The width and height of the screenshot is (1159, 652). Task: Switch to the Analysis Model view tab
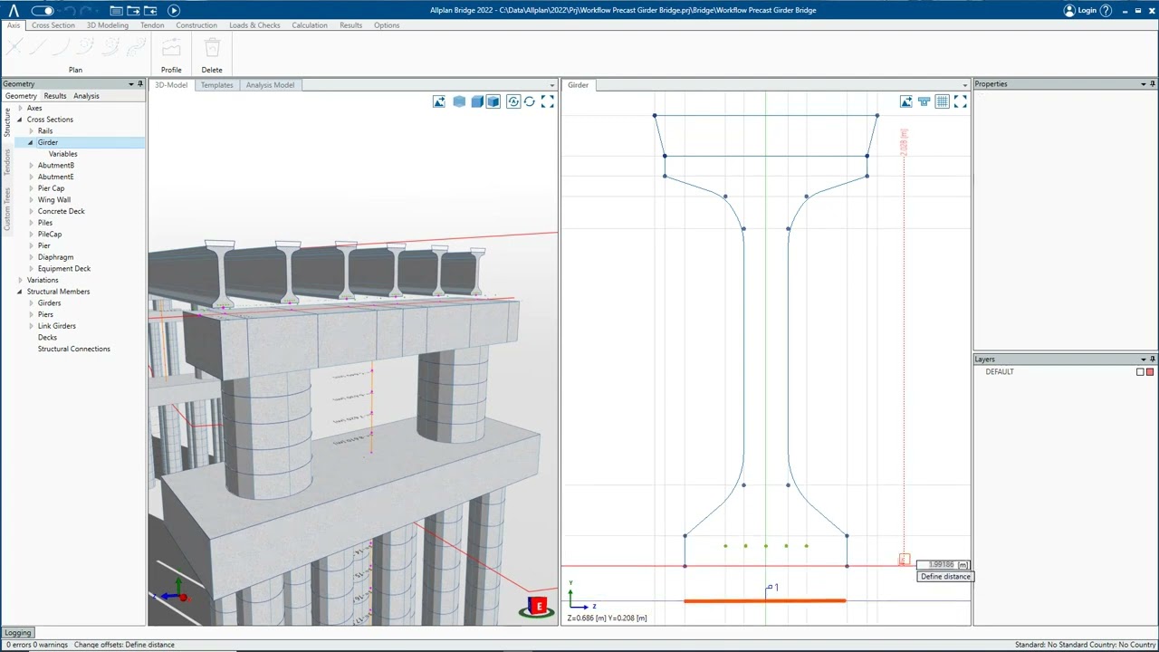(x=270, y=85)
